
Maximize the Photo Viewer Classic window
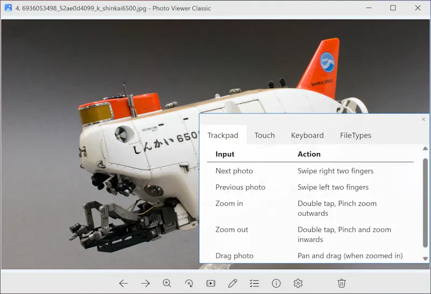click(393, 8)
